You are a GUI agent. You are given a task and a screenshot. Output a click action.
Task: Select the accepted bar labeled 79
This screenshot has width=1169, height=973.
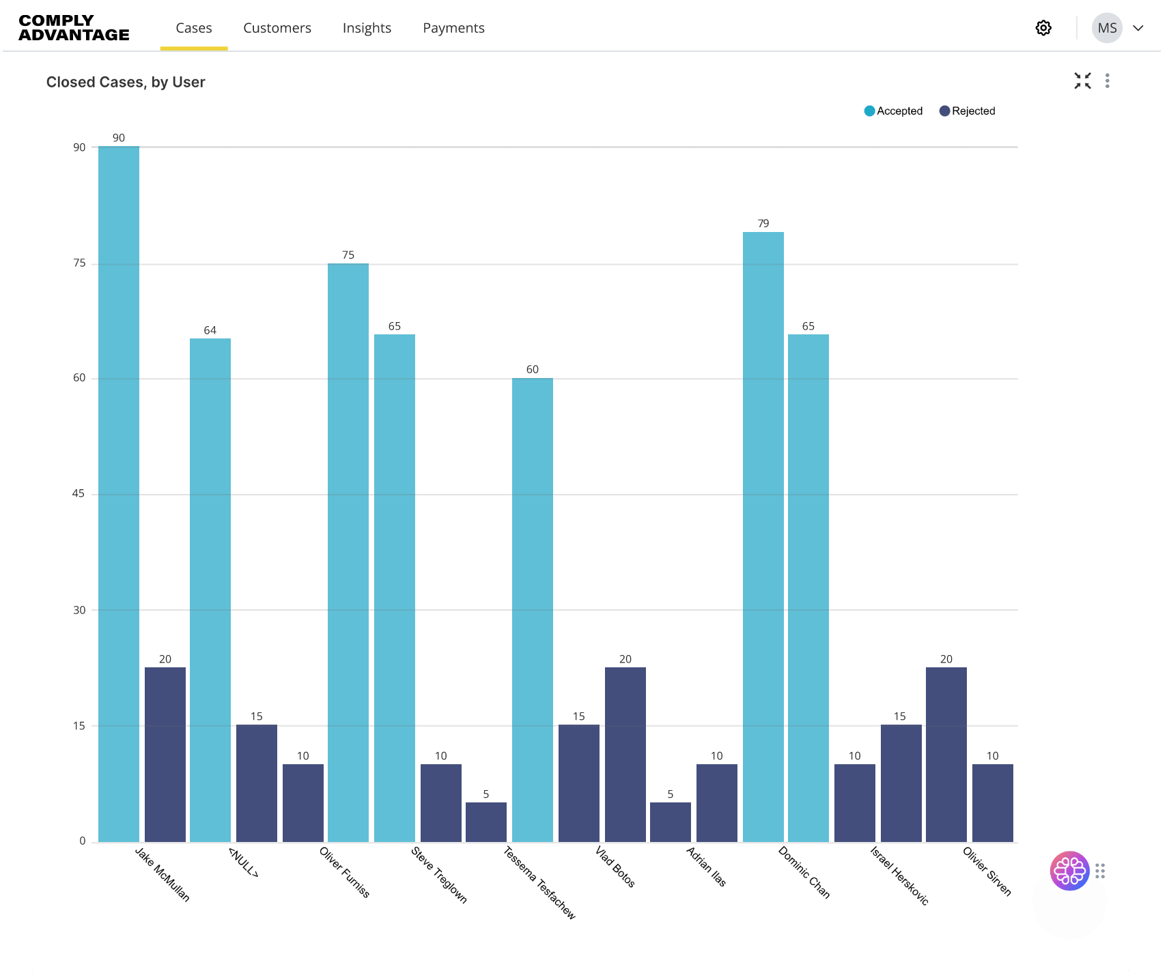(x=763, y=537)
